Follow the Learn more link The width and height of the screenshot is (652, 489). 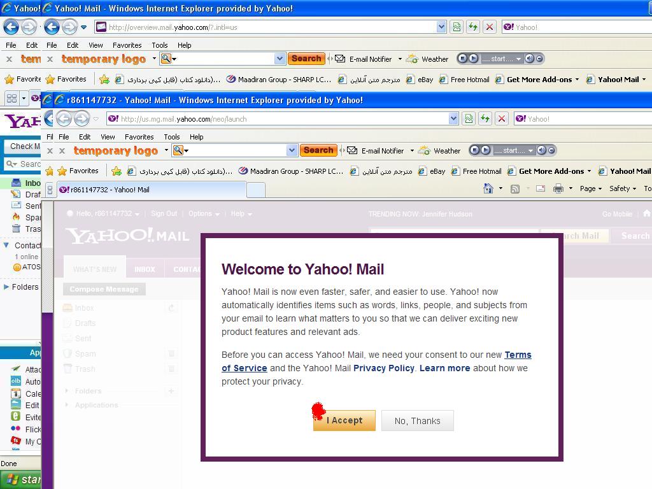[x=444, y=368]
